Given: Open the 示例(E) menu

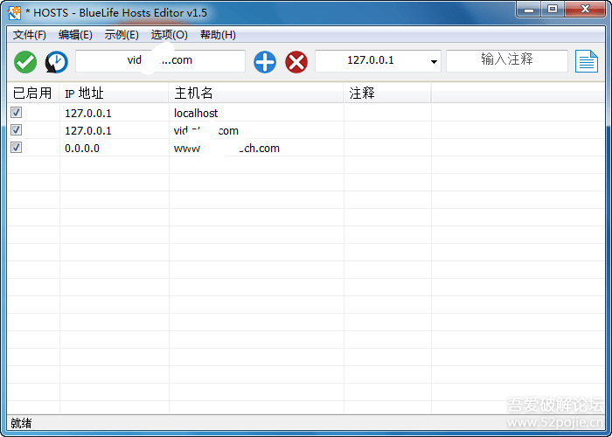Looking at the screenshot, I should tap(122, 35).
